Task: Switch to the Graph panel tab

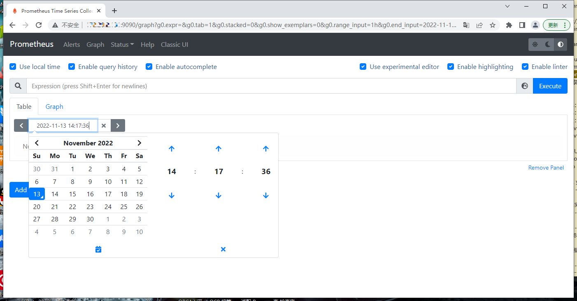Action: [x=54, y=106]
